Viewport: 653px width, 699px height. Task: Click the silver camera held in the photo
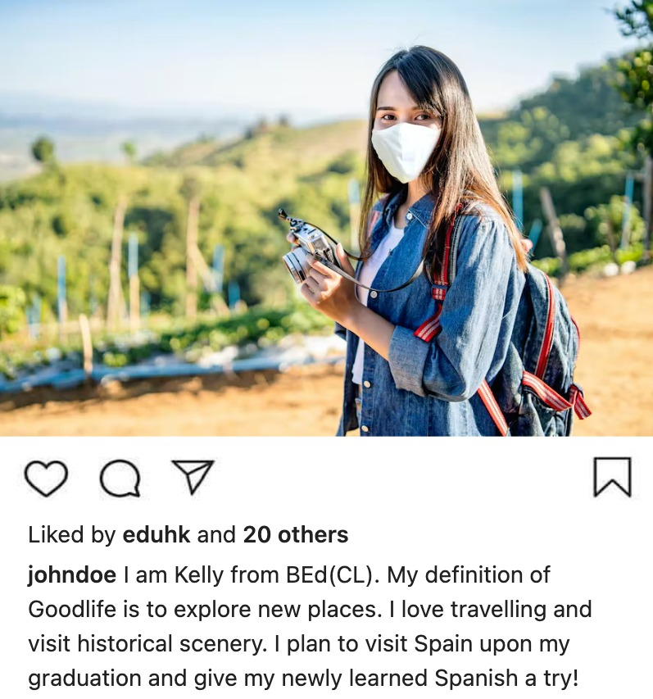point(307,252)
